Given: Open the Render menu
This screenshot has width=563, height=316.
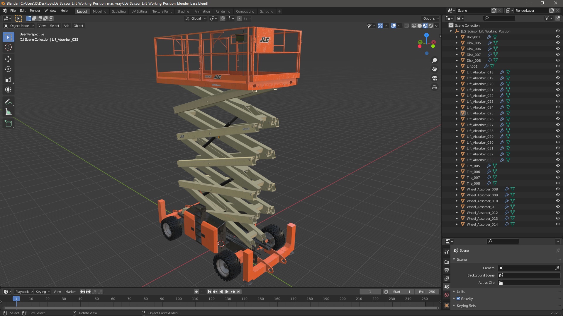Looking at the screenshot, I should pos(35,11).
